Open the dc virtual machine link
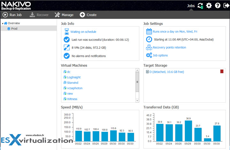 click(69, 72)
